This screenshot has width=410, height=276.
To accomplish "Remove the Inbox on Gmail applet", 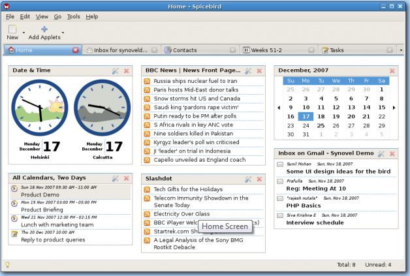I will (x=392, y=154).
